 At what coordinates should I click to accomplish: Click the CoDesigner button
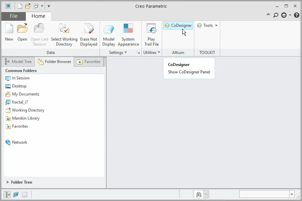pyautogui.click(x=178, y=25)
